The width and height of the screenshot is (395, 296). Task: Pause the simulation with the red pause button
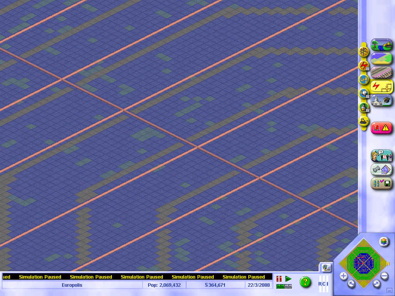279,279
